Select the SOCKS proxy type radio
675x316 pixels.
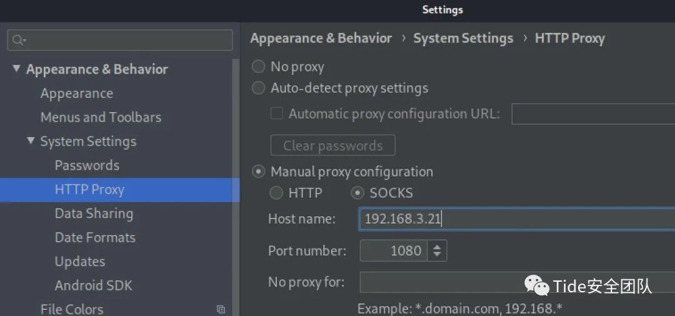coord(357,193)
